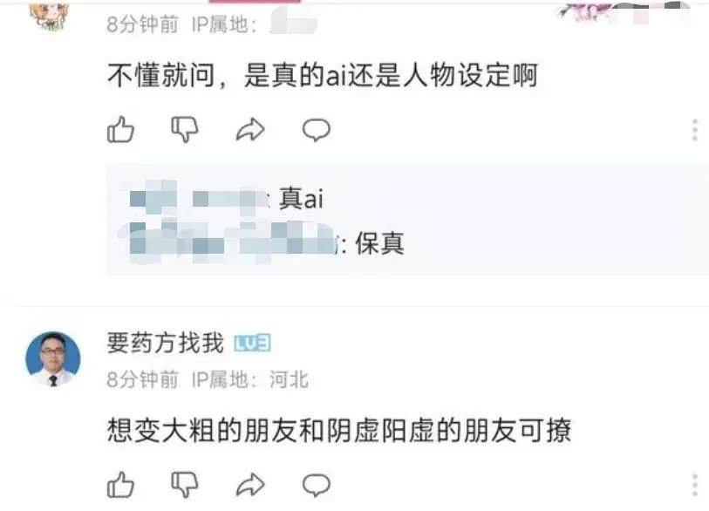The height and width of the screenshot is (511, 709).
Task: Open blurred username of 保真 reply
Action: pyautogui.click(x=231, y=243)
